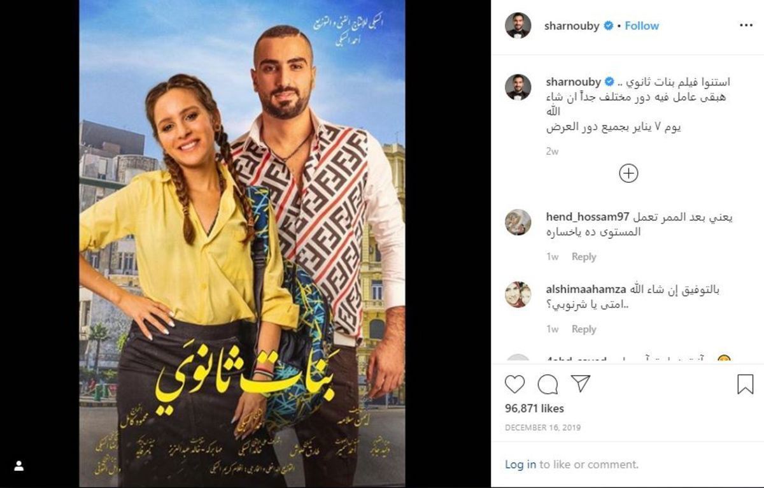Save the post with the bookmark icon
The height and width of the screenshot is (488, 764).
(746, 384)
